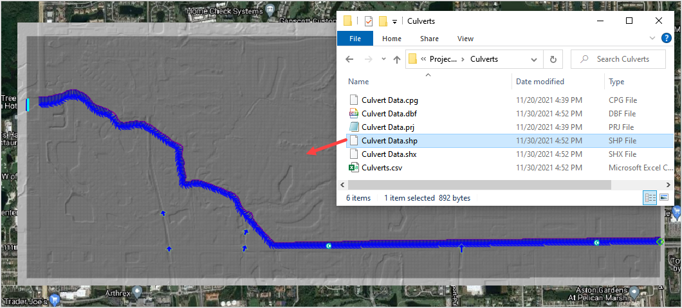Refresh the Culverts folder view
This screenshot has height=308, width=682.
coord(553,59)
